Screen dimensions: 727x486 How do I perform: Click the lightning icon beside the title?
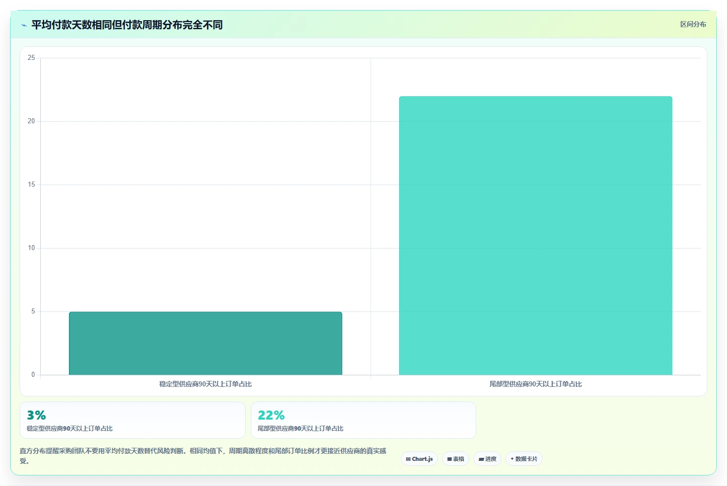tap(24, 25)
